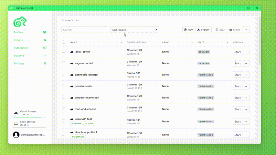The image size is (276, 155).
Task: Select the optimistic-bruegel profile checkbox
Action: click(64, 74)
